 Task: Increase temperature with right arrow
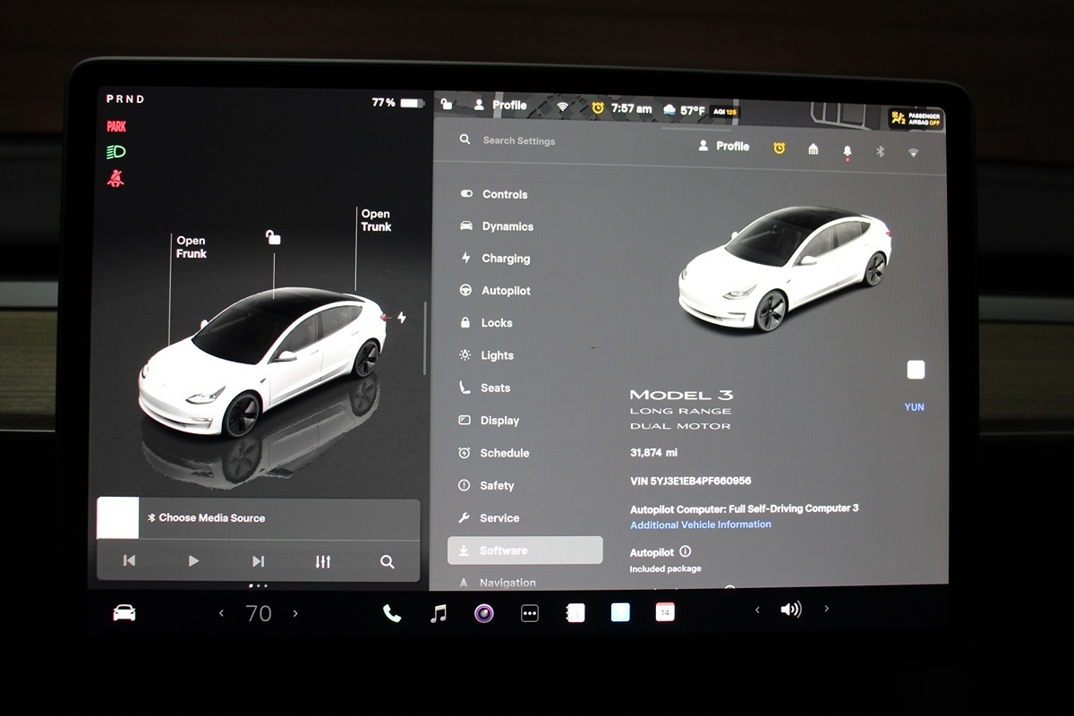[x=295, y=613]
